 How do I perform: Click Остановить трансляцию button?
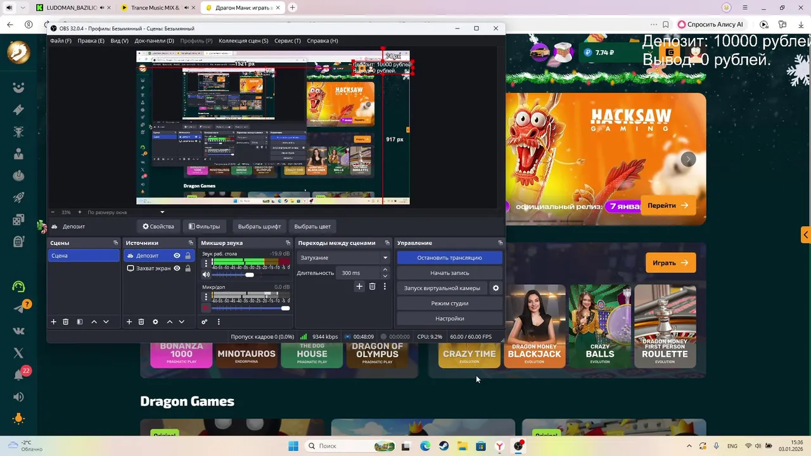[x=450, y=258]
